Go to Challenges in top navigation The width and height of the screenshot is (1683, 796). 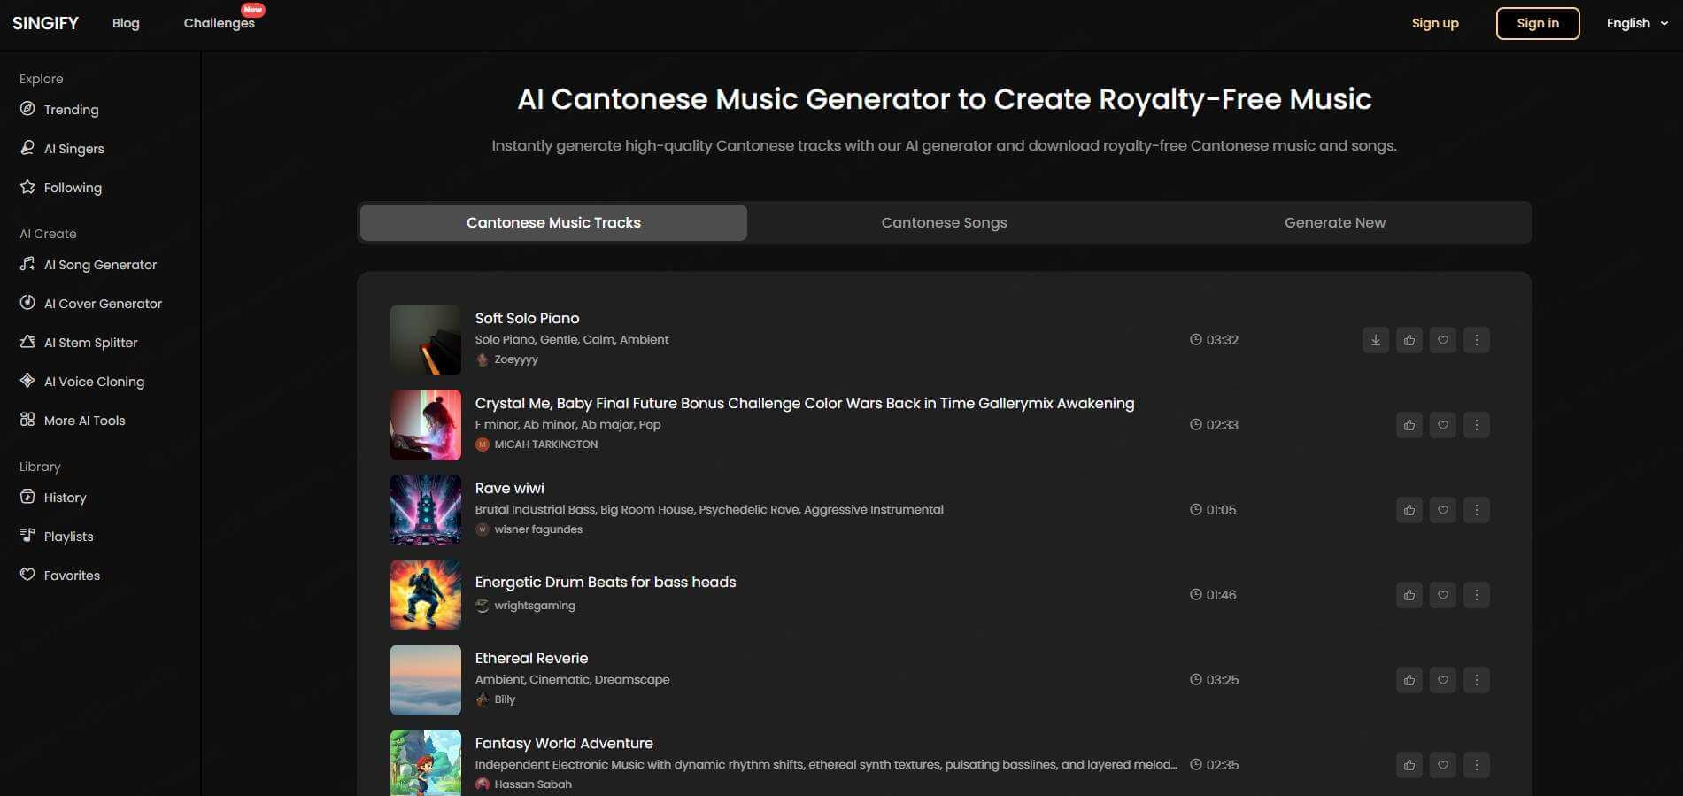(219, 23)
